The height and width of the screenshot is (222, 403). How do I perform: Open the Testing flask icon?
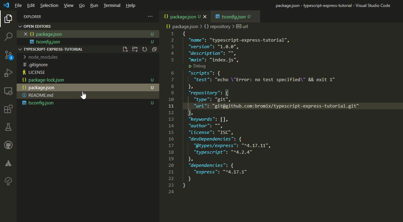pos(8,127)
